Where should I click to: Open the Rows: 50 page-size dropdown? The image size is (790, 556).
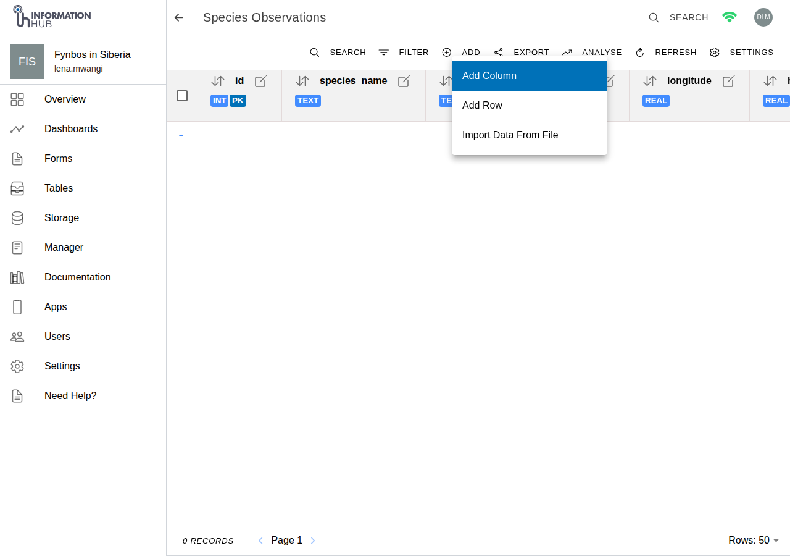pos(754,541)
